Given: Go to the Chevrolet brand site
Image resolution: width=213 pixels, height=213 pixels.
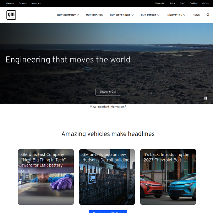Looking at the screenshot, I should pos(160,3).
